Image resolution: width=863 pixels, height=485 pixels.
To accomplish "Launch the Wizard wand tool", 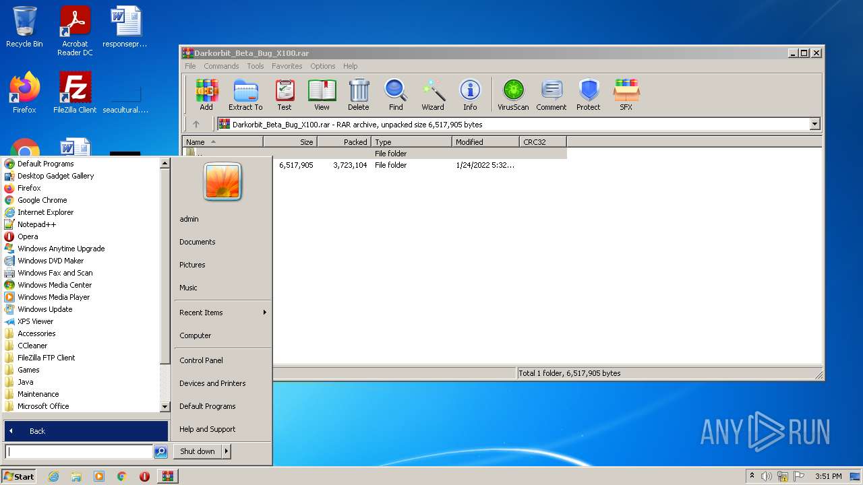I will tap(433, 94).
